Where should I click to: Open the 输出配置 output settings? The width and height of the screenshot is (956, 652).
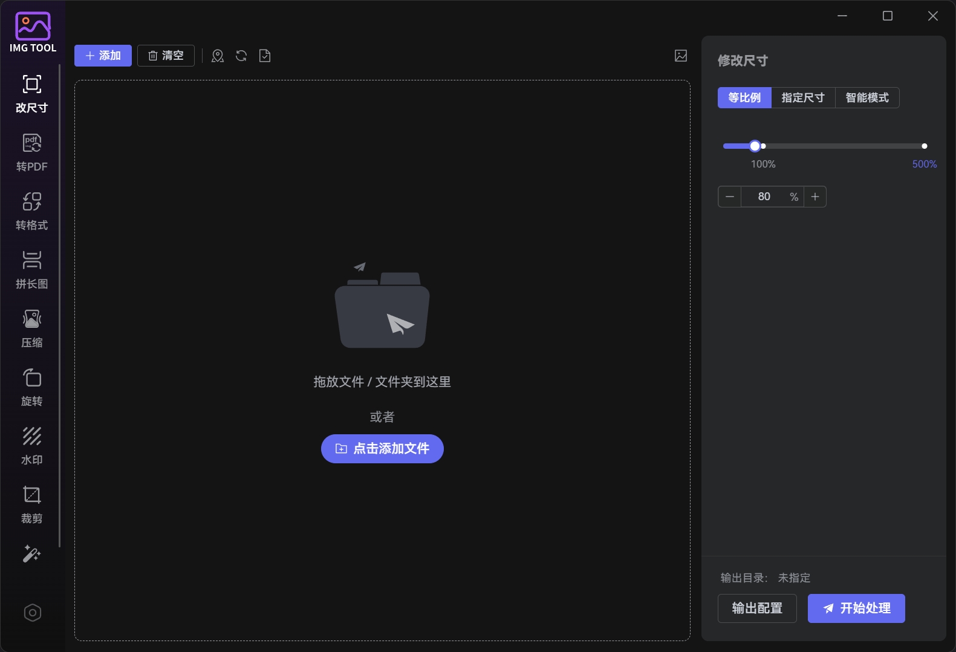(756, 608)
